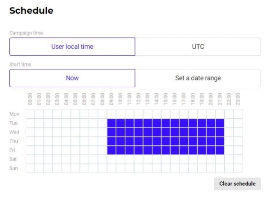Choose Now as start time
The width and height of the screenshot is (279, 204).
[72, 78]
